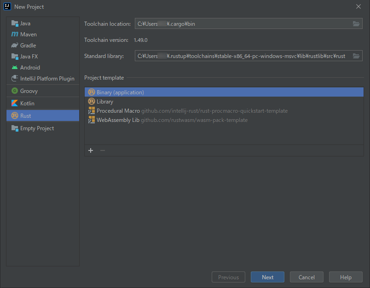Click the Java folder icon
Viewport: 370px width, 288px height.
(15, 23)
